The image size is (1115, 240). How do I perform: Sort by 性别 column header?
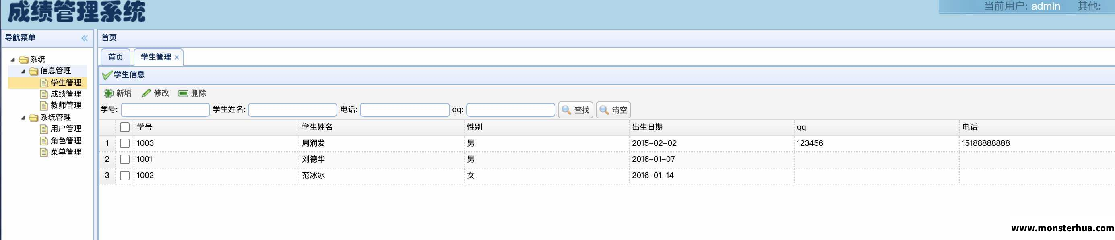(x=546, y=127)
